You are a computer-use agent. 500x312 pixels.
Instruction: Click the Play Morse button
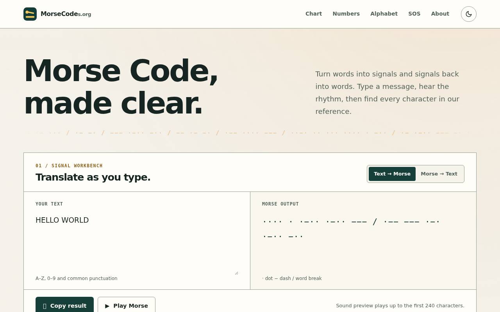pos(127,306)
